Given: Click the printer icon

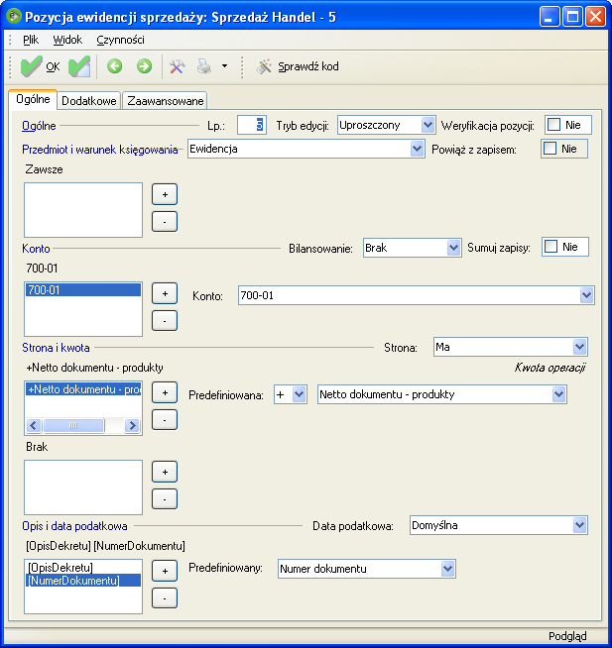Looking at the screenshot, I should pos(204,66).
